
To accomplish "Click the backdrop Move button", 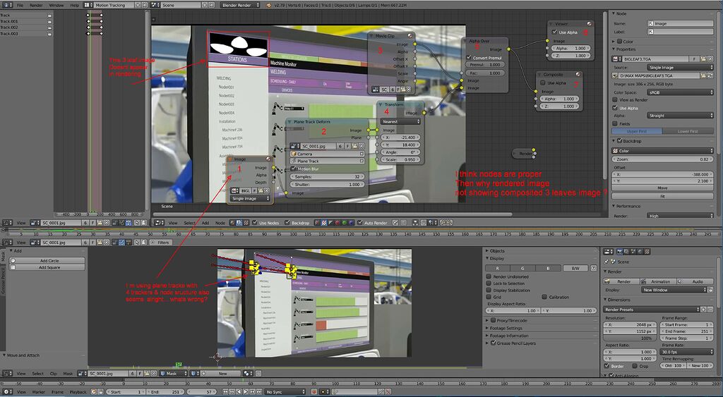I will [x=662, y=188].
